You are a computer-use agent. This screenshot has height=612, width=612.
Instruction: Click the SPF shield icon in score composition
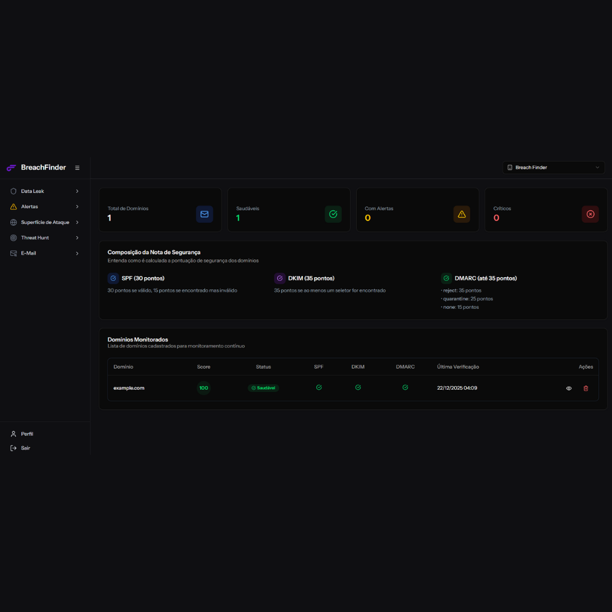113,279
